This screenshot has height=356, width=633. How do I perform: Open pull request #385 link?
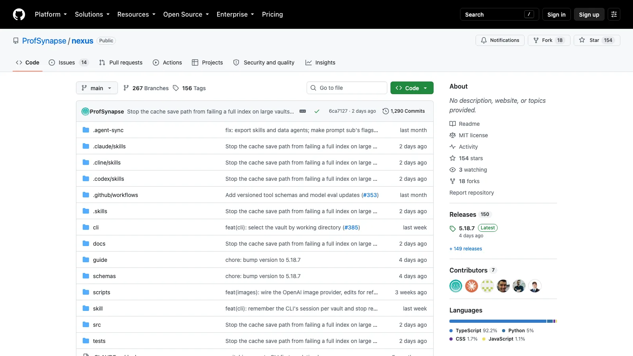click(x=351, y=227)
